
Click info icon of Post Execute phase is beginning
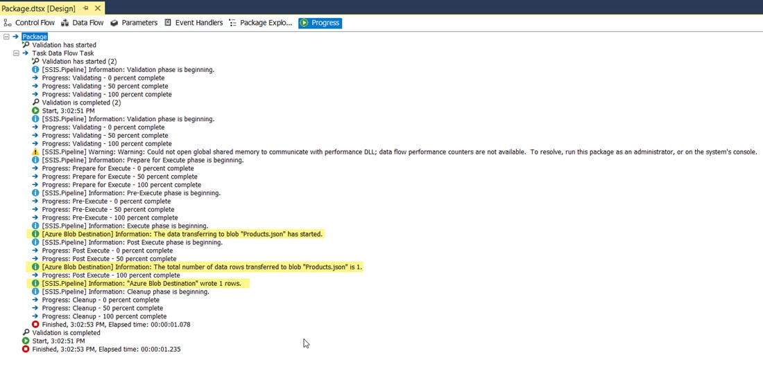coord(35,242)
